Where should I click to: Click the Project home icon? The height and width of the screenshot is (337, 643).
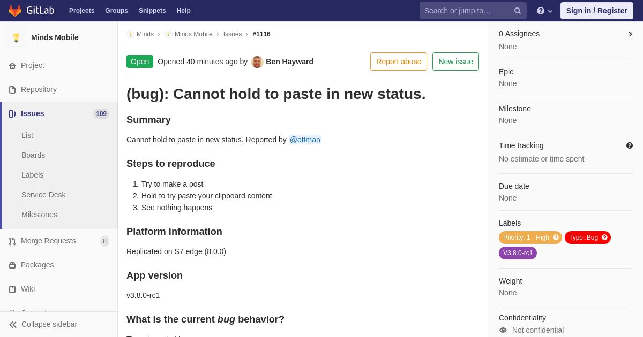(x=12, y=66)
